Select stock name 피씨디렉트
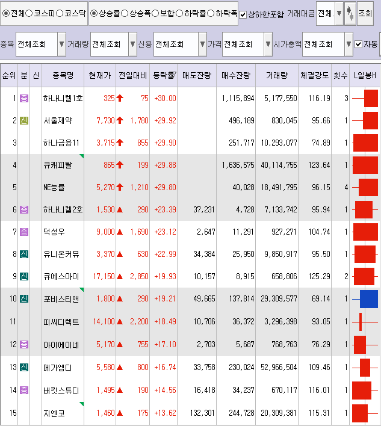The height and width of the screenshot is (426, 381). click(61, 322)
